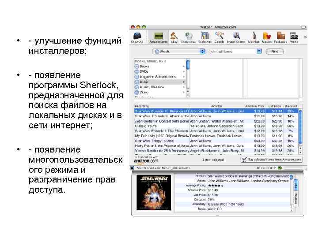The height and width of the screenshot is (238, 318).
Task: Show more toolbar tools via overflow chevron
Action: (305, 37)
